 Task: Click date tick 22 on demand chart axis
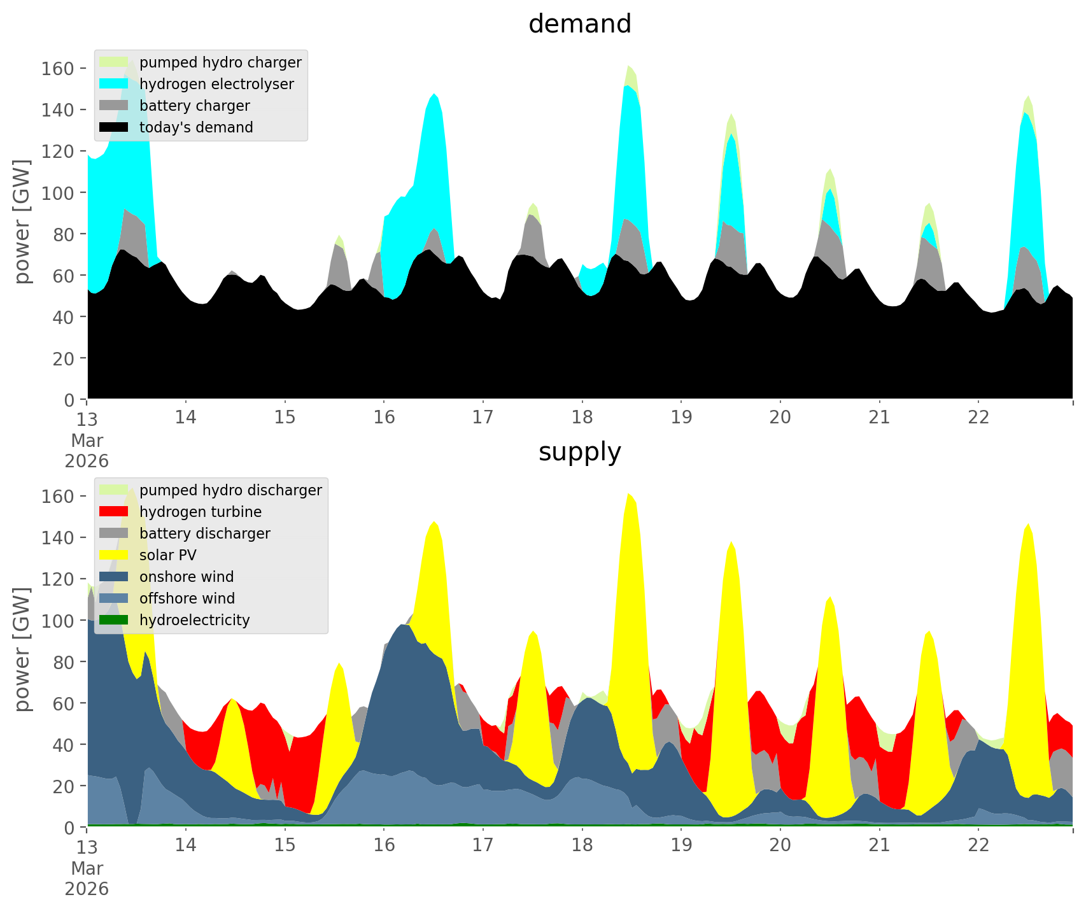pos(978,418)
